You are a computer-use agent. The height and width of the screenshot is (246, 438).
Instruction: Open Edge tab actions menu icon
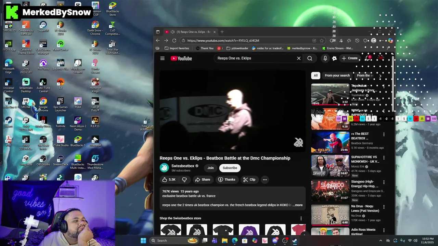click(x=158, y=32)
